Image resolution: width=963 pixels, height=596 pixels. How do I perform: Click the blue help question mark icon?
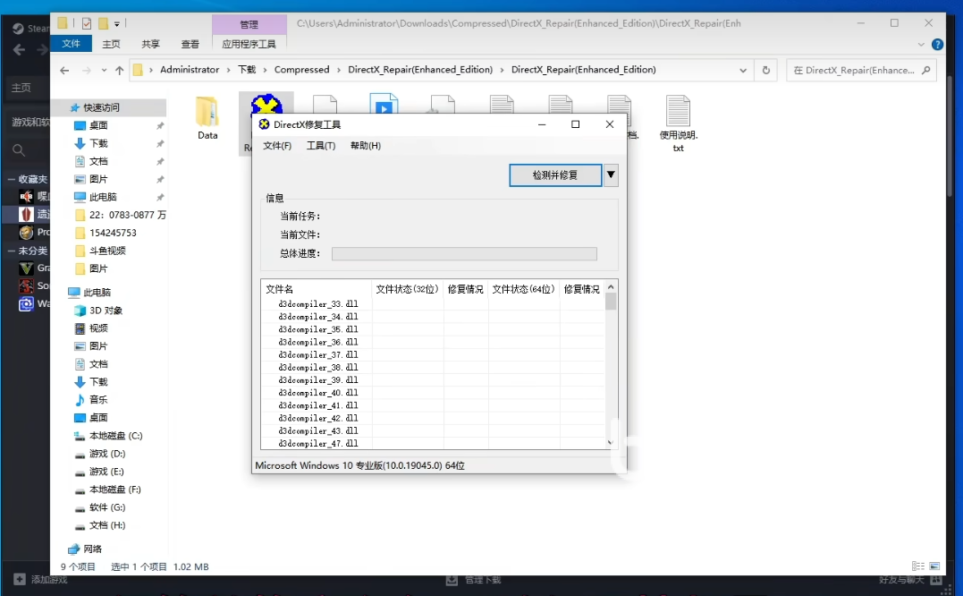coord(937,44)
